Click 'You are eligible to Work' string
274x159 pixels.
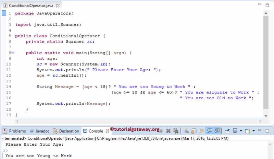[217, 92]
